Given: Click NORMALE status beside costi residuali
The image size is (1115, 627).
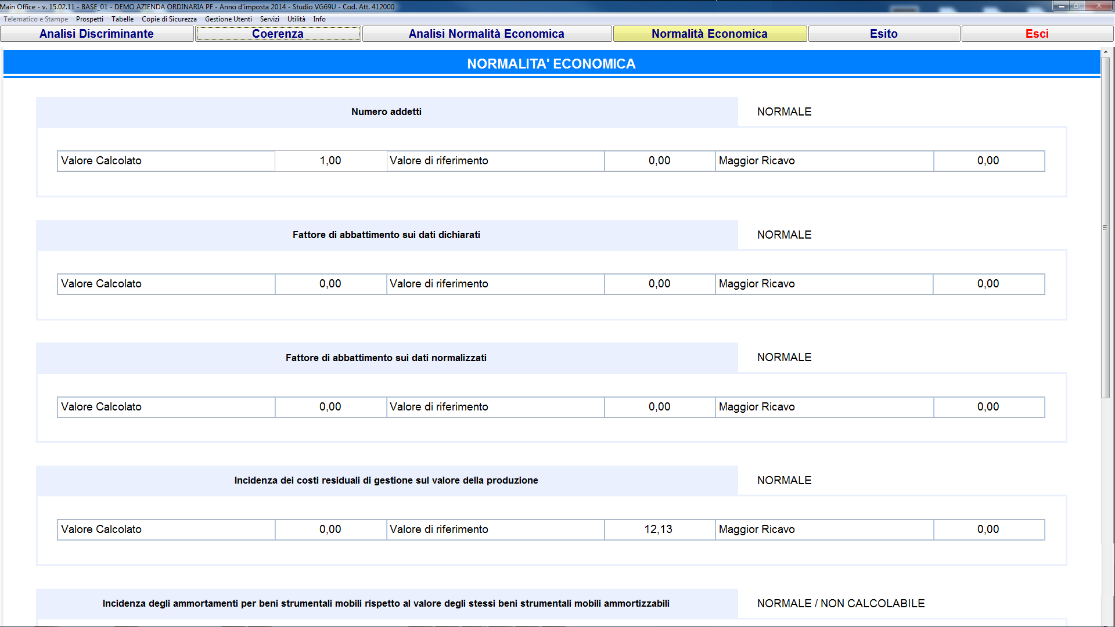Looking at the screenshot, I should point(785,480).
